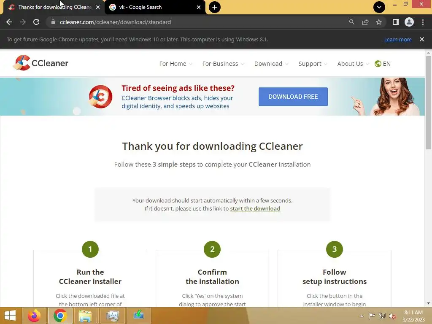Open Chrome three-dot menu

(423, 22)
